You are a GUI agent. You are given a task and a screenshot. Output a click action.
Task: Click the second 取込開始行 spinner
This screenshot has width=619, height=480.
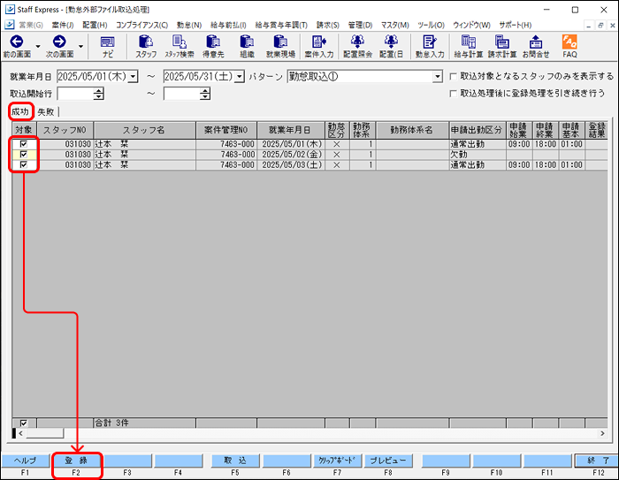point(205,94)
